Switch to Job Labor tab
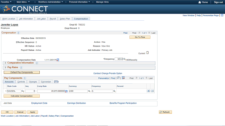 (x=41, y=19)
